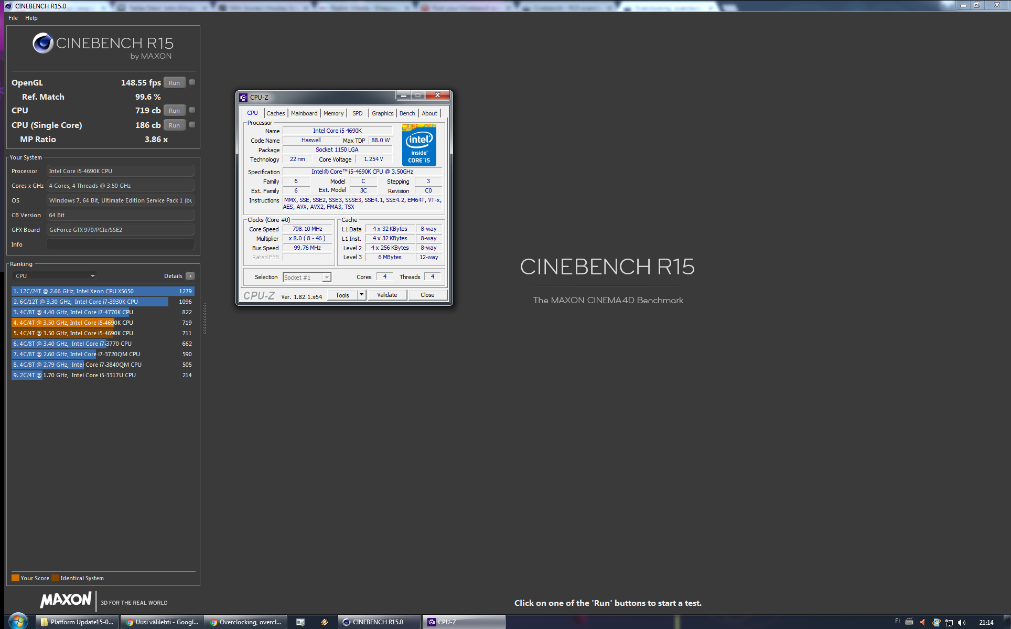Click the network connection tray icon
Image resolution: width=1011 pixels, height=629 pixels.
click(x=949, y=623)
